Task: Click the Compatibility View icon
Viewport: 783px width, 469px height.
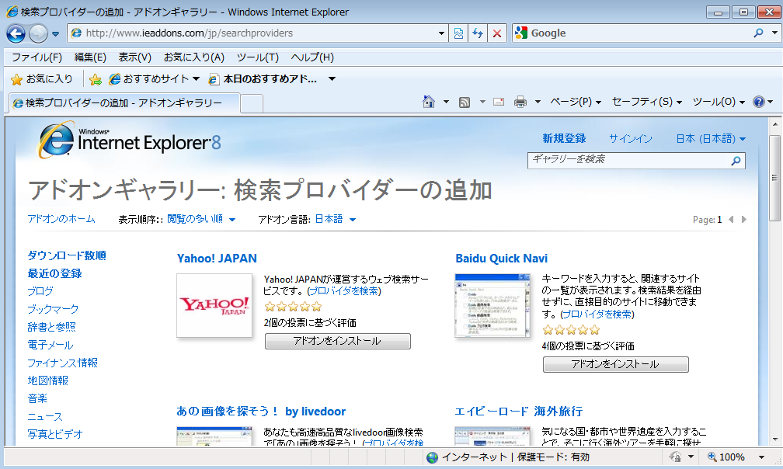Action: click(x=458, y=33)
